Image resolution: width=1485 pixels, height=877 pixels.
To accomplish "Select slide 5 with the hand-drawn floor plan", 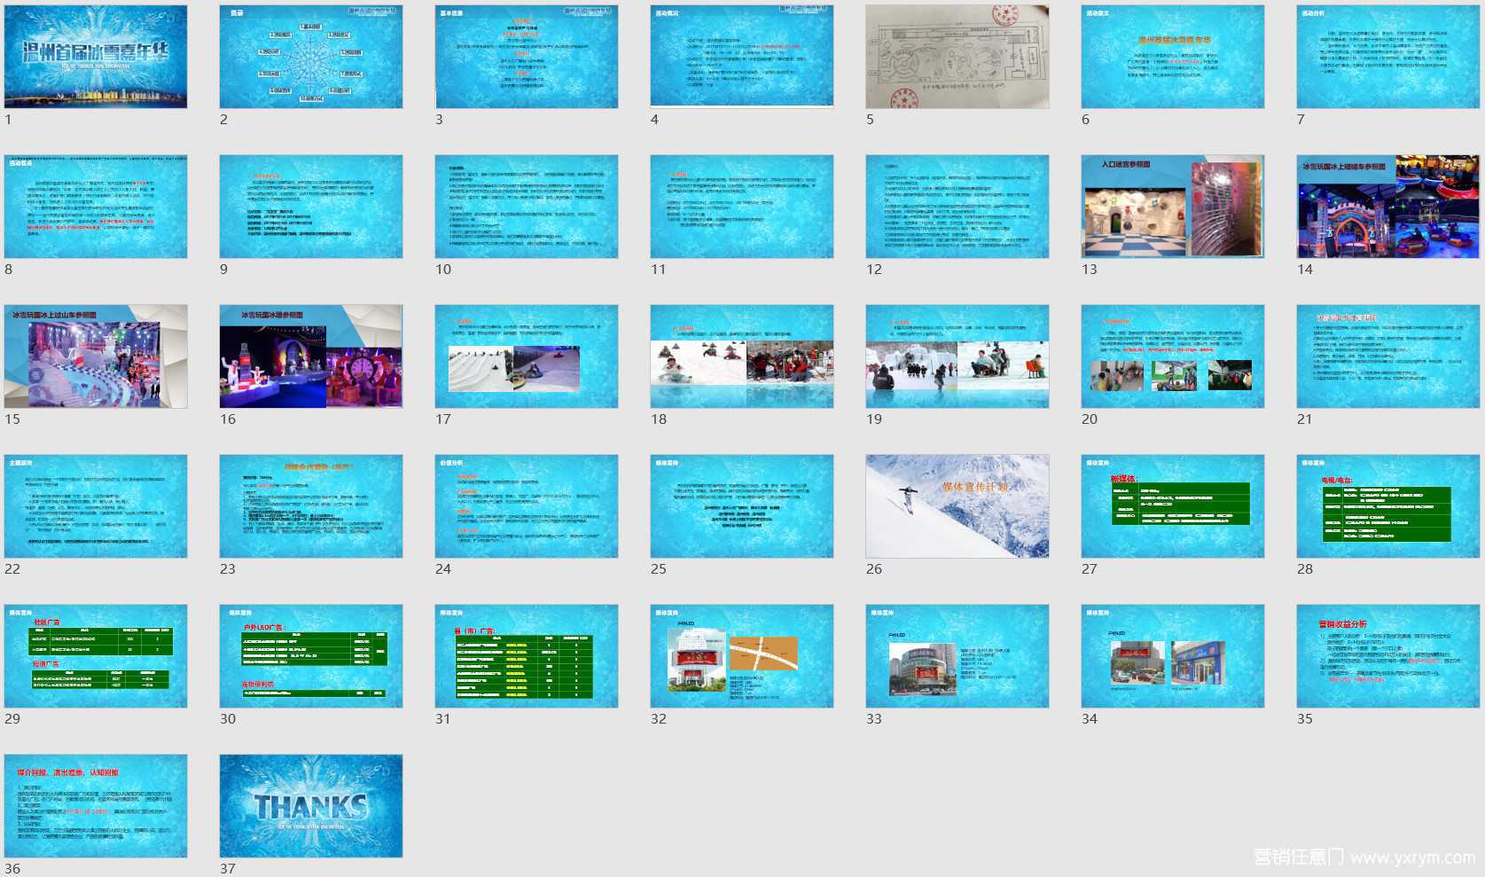I will tap(957, 57).
